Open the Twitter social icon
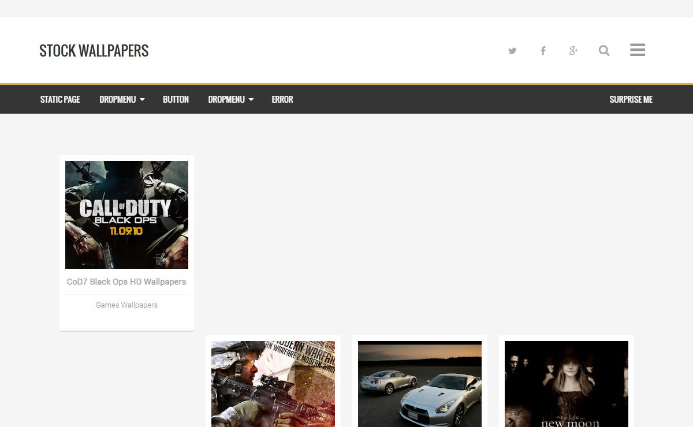Image resolution: width=693 pixels, height=427 pixels. coord(512,51)
